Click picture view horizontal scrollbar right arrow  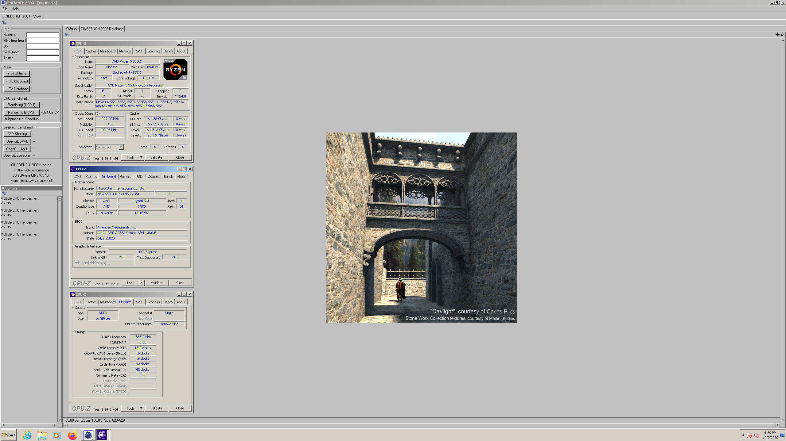tap(778, 425)
